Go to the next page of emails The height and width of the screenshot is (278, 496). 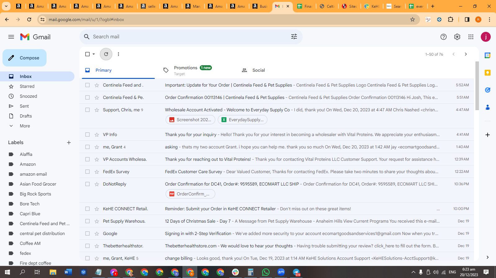coord(466,54)
